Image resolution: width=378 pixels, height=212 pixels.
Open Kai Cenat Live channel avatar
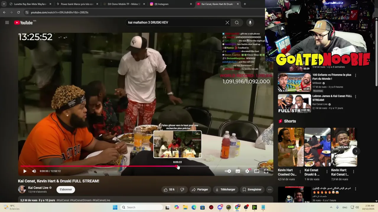point(22,189)
